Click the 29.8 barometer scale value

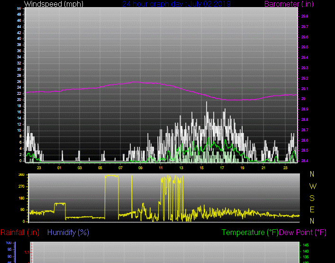(x=304, y=16)
